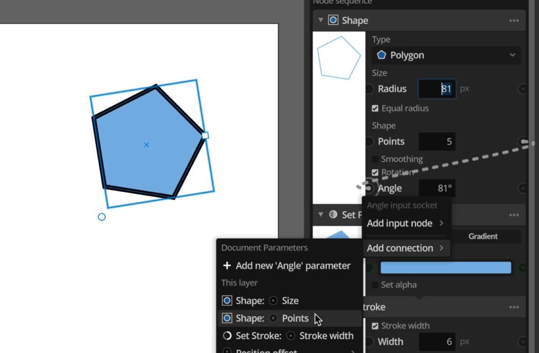Collapse the Set Fill node section
This screenshot has width=539, height=353.
coord(321,214)
